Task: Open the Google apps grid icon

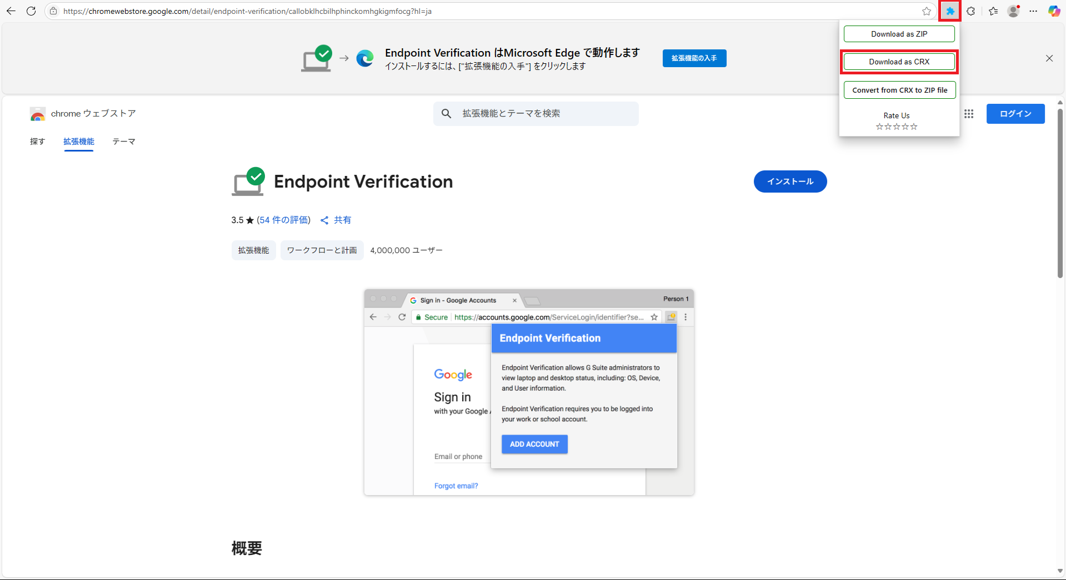Action: pyautogui.click(x=969, y=114)
